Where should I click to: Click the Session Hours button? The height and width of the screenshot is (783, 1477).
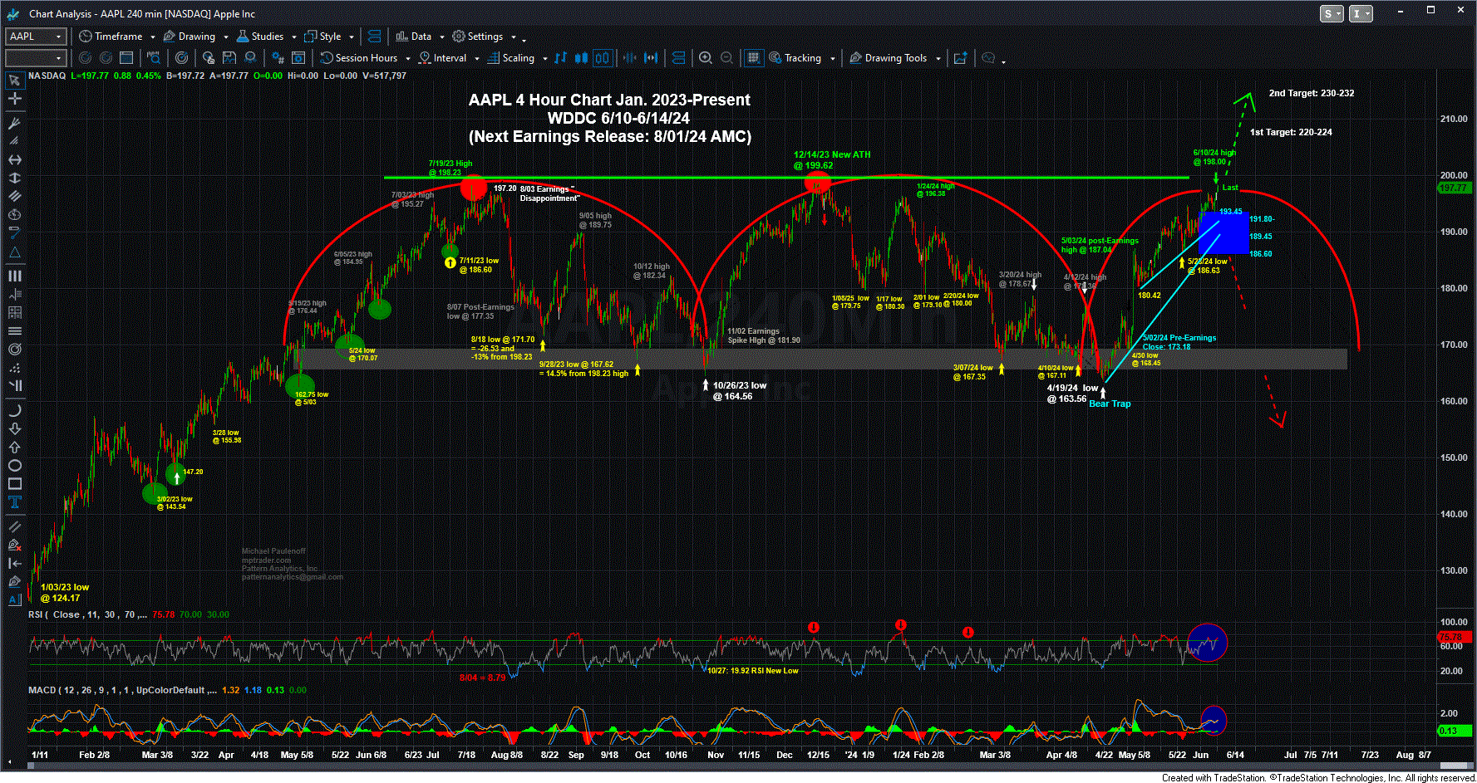coord(359,58)
